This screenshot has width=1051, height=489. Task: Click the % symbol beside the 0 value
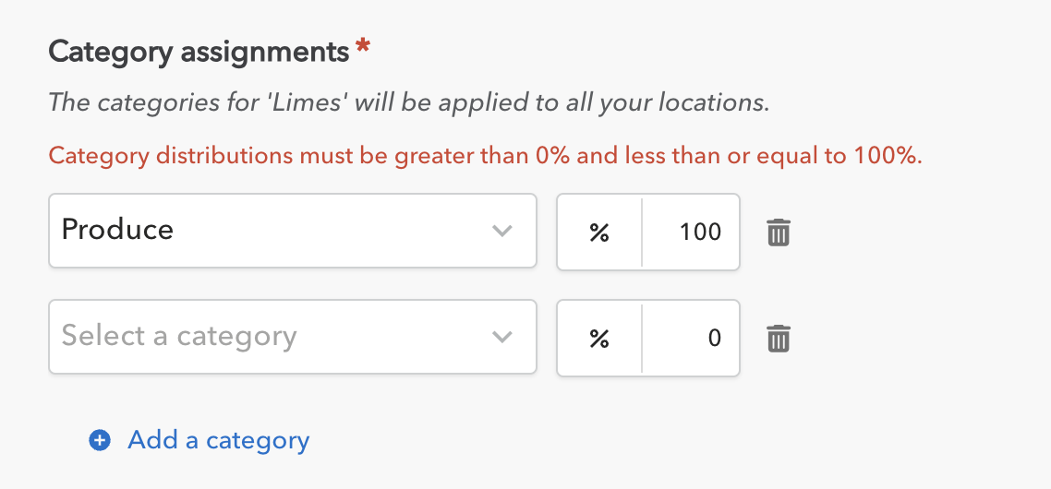point(599,339)
